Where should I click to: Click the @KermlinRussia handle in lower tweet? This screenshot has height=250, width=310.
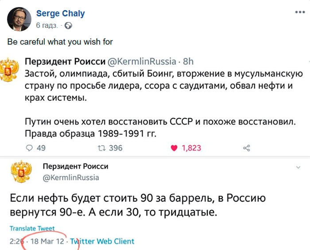coord(70,177)
